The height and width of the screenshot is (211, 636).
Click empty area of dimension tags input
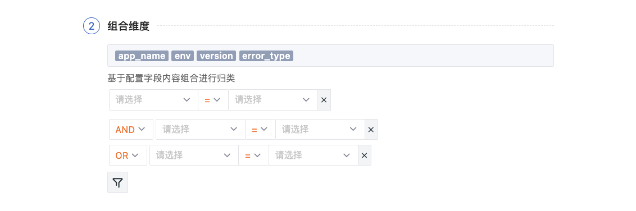pos(422,56)
